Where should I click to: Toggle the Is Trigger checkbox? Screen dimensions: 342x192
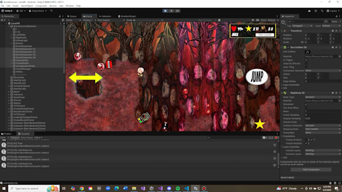click(306, 60)
